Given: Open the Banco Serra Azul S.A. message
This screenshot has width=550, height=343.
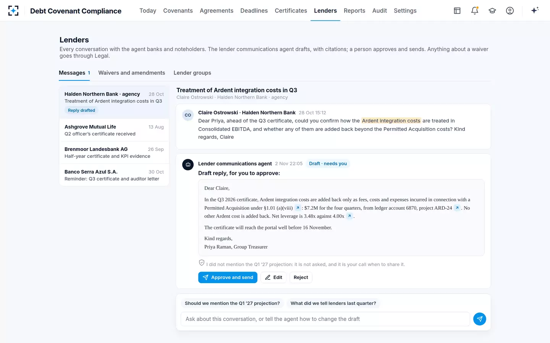Looking at the screenshot, I should pos(114,175).
